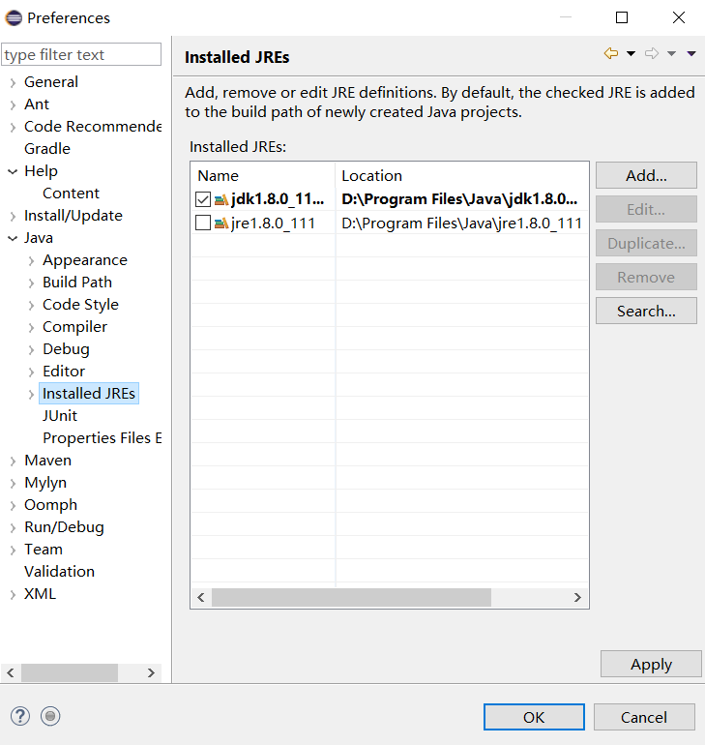Expand the Installed JREs node

point(31,395)
